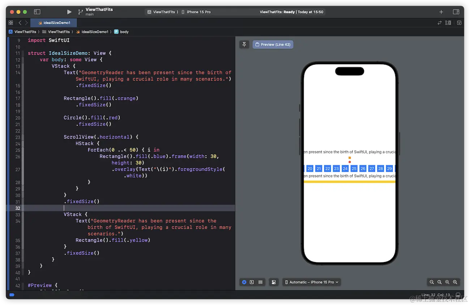Screen dimensions: 470x305
Task: Click the ViewThatFits main branch title
Action: tap(99, 12)
